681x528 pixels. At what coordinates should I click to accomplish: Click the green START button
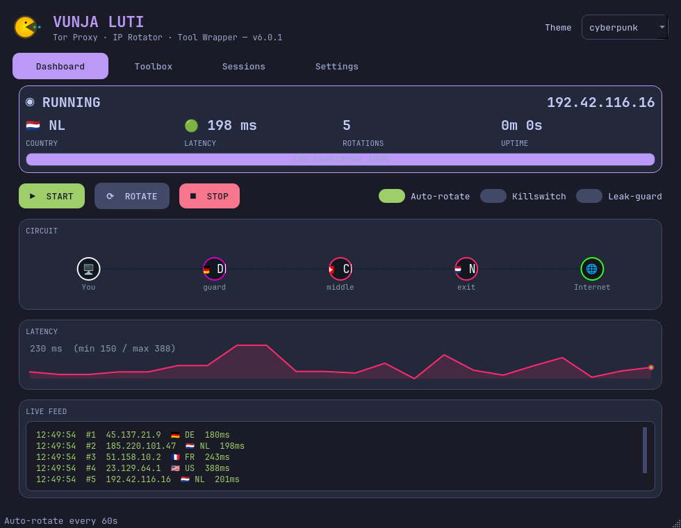51,196
